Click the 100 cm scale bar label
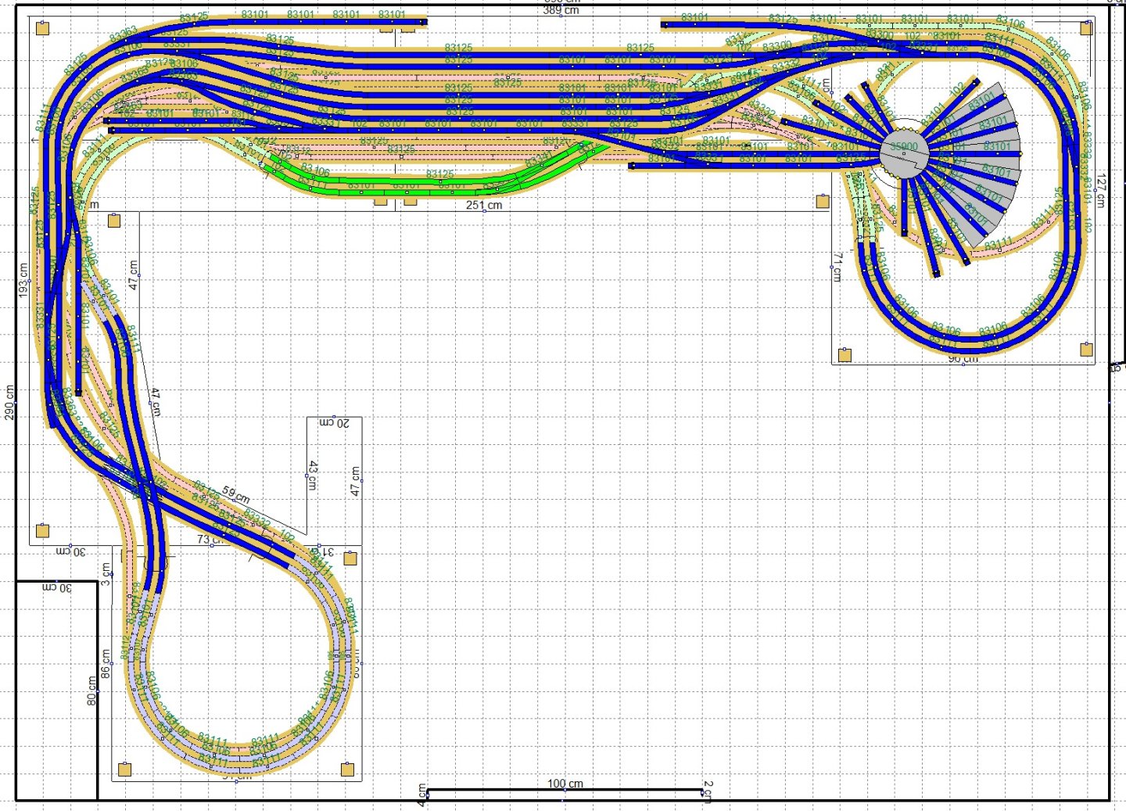Viewport: 1126px width, 811px height. (x=565, y=784)
